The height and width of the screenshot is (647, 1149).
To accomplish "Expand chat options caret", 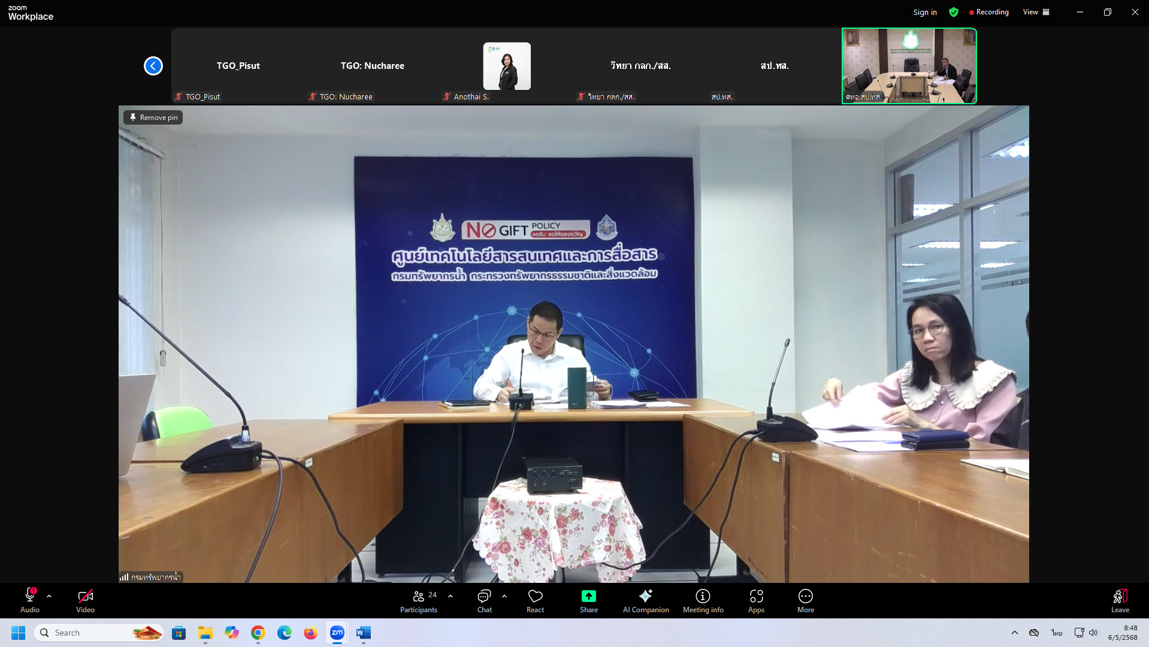I will [504, 597].
